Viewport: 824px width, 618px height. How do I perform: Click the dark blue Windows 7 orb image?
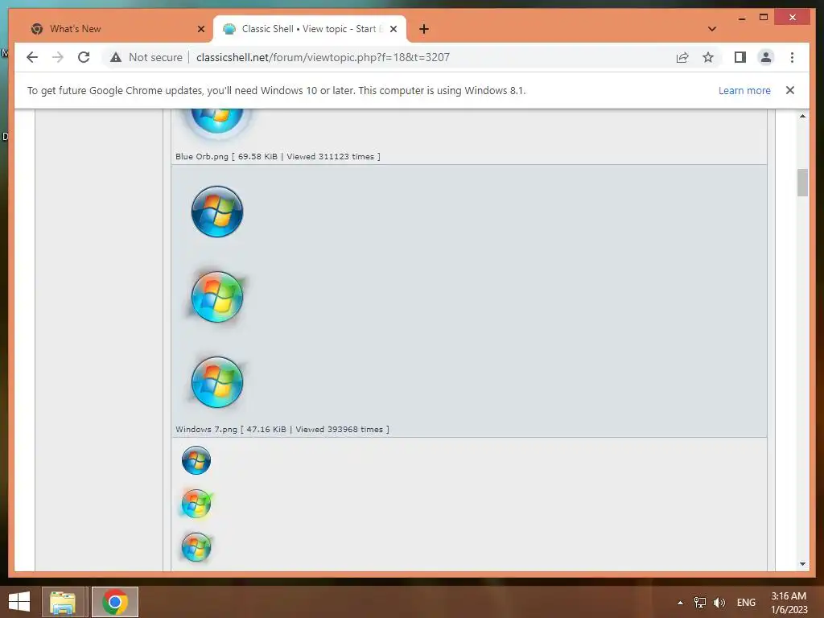(217, 212)
